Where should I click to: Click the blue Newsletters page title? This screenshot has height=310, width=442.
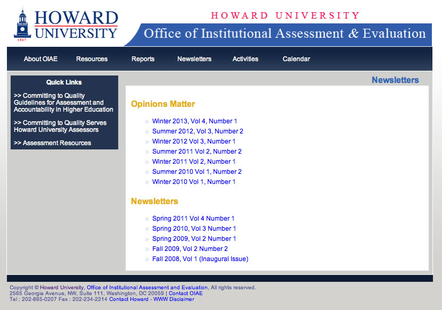click(x=395, y=80)
